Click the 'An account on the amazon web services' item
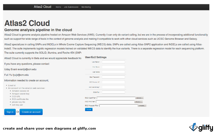This screenshot has width=215, height=133. tap(27, 88)
